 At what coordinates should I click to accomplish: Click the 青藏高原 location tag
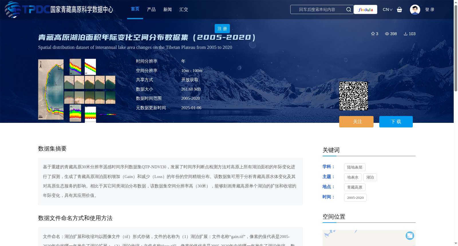355,187
